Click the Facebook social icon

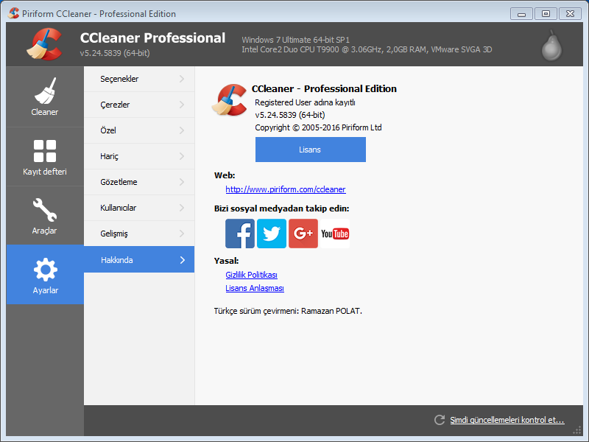(x=240, y=234)
